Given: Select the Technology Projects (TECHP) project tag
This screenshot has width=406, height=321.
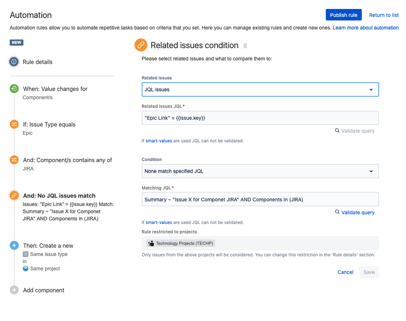Looking at the screenshot, I should tap(181, 243).
